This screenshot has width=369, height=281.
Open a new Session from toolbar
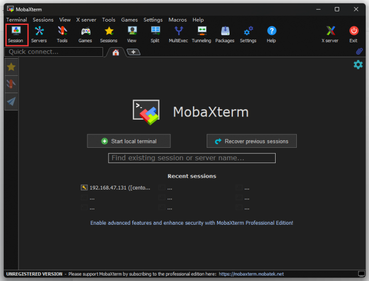point(16,35)
